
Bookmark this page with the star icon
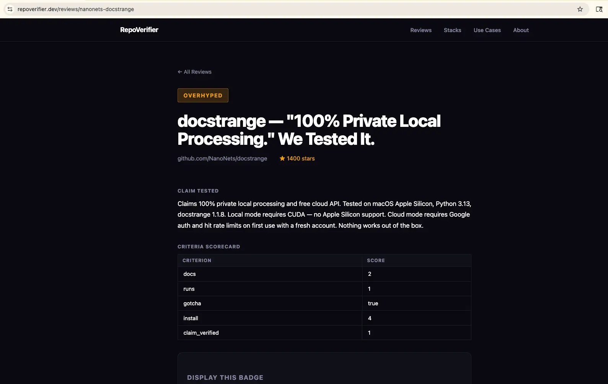pos(580,9)
